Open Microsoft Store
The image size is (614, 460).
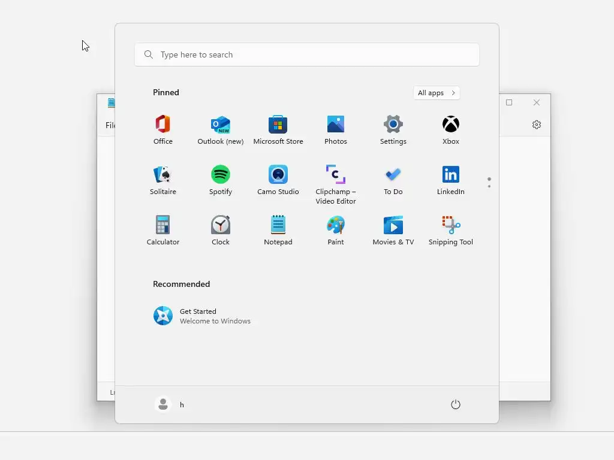click(x=278, y=130)
